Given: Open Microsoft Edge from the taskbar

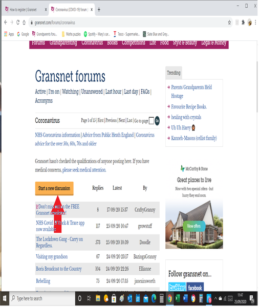Looking at the screenshot, I should click(x=154, y=299).
